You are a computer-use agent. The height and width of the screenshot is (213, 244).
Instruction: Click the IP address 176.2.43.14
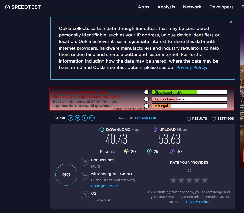point(101,200)
